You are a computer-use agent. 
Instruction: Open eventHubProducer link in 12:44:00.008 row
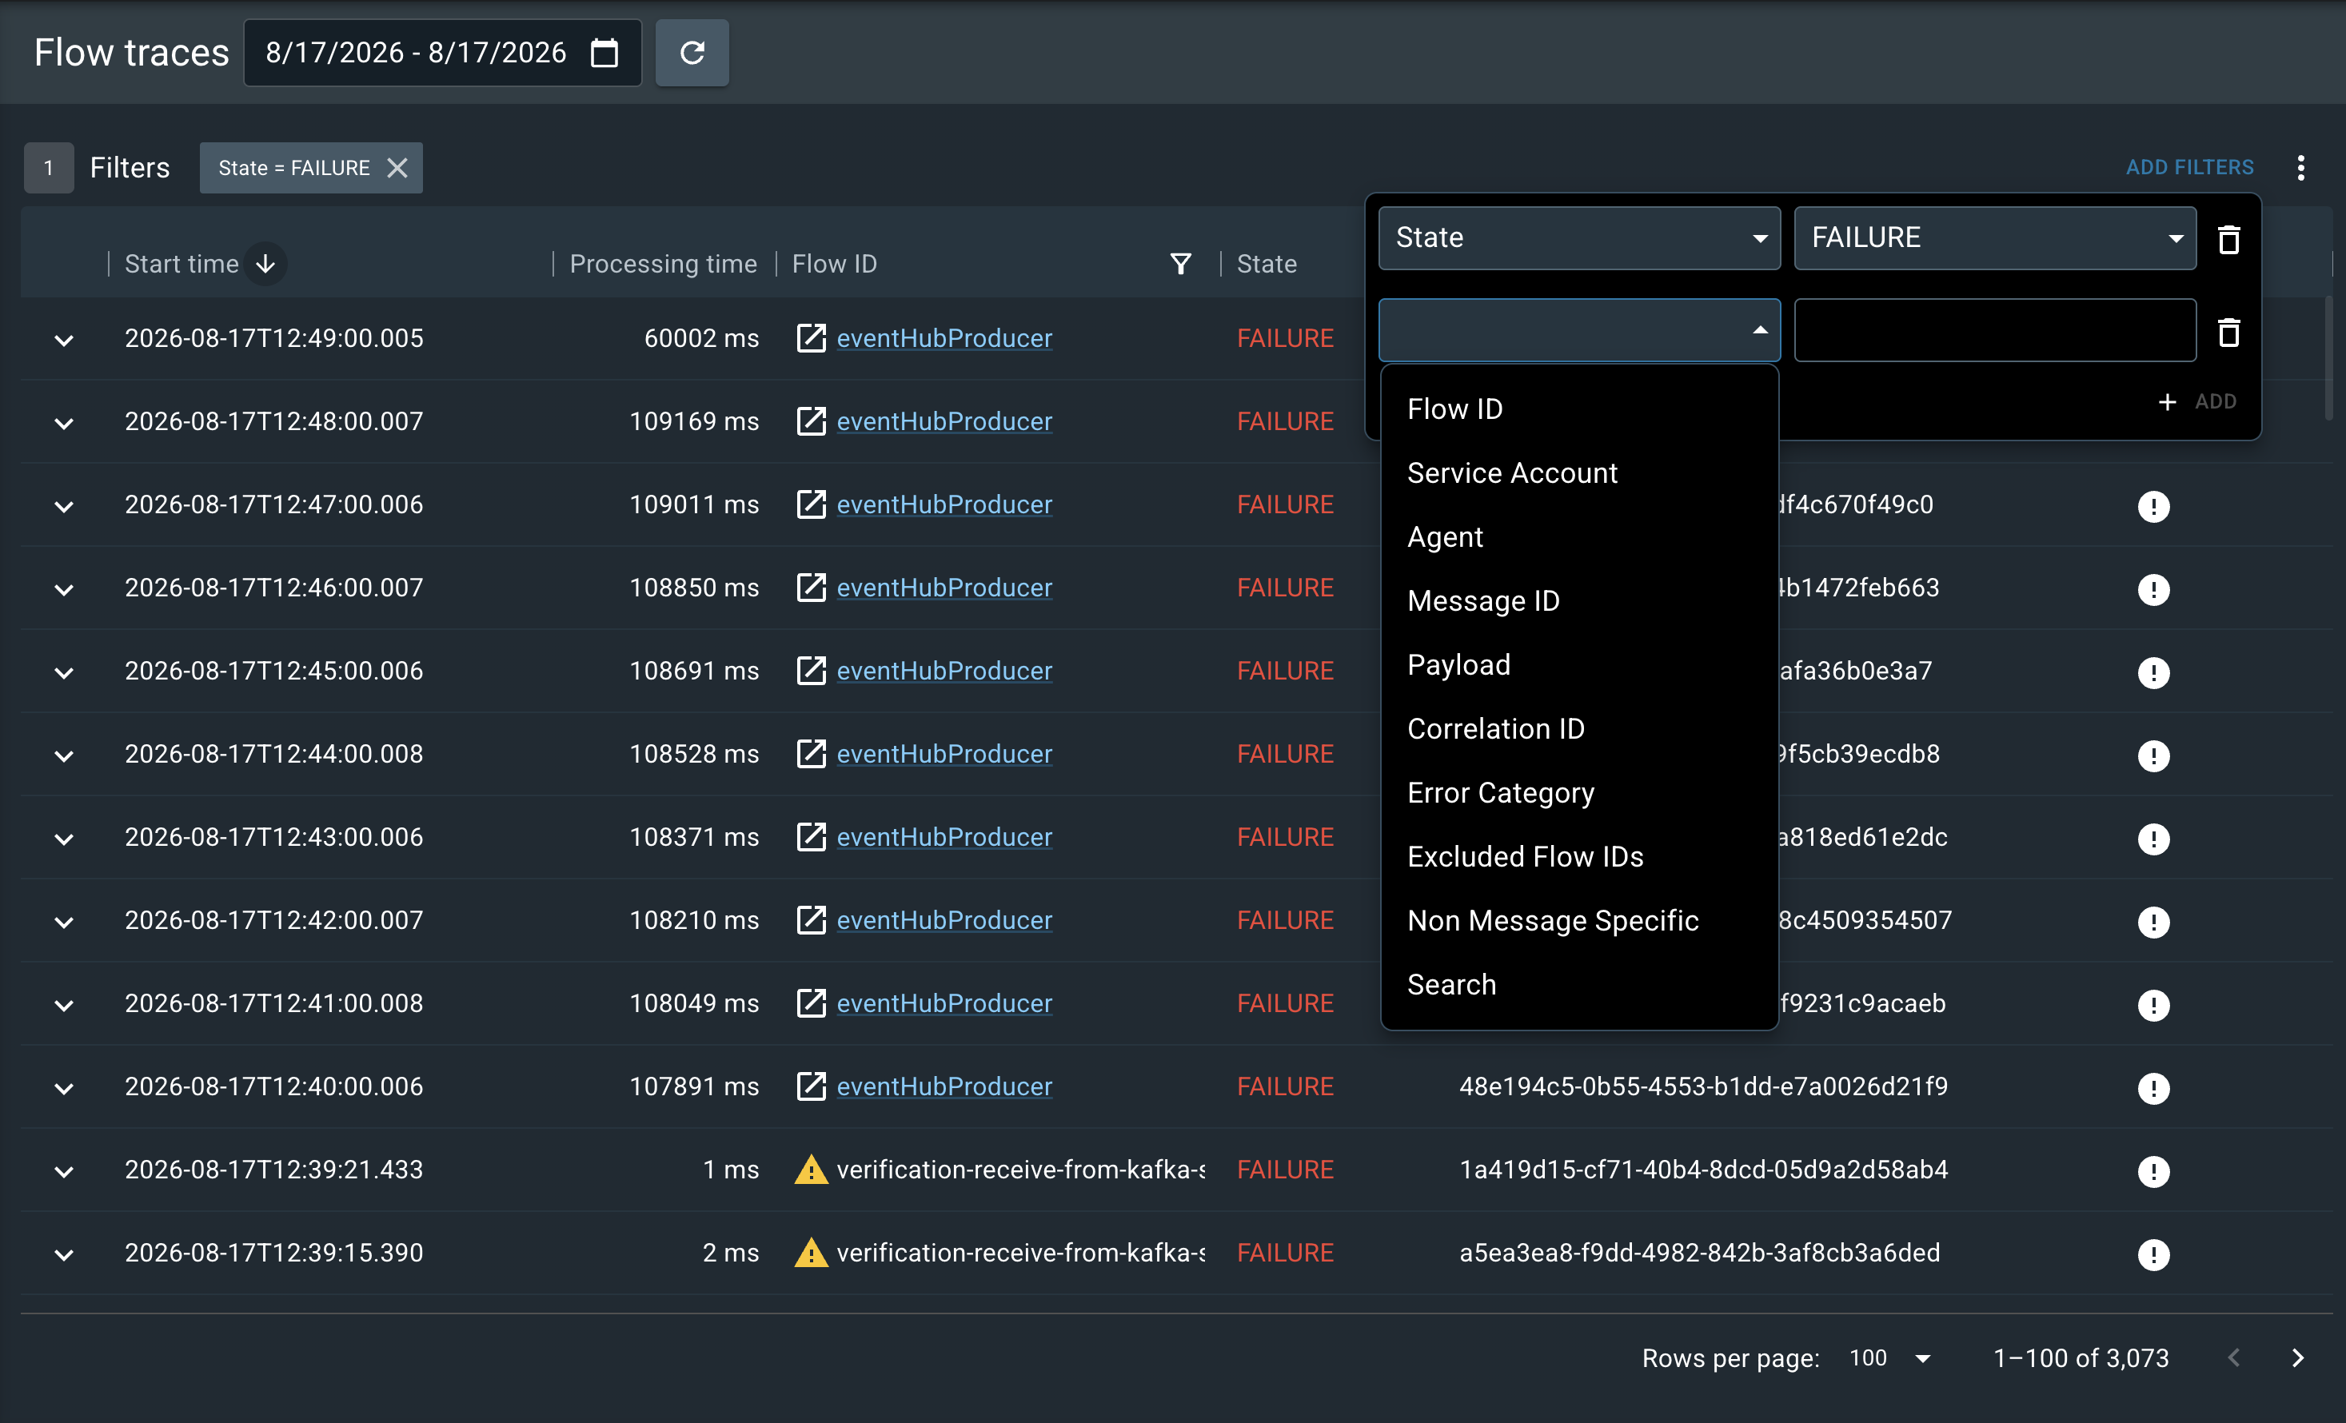pyautogui.click(x=944, y=754)
